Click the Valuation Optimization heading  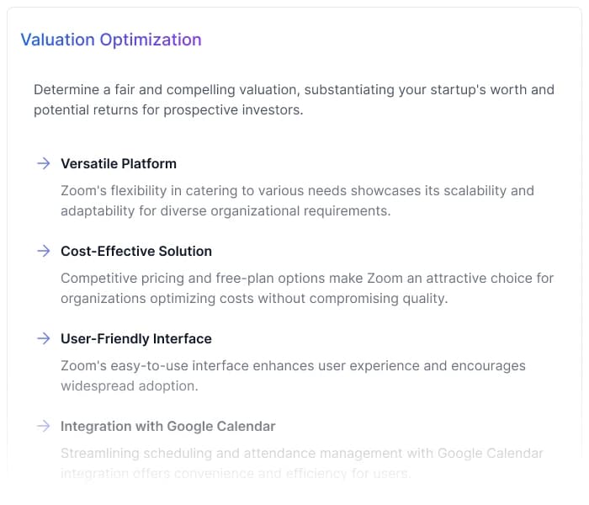(x=111, y=40)
